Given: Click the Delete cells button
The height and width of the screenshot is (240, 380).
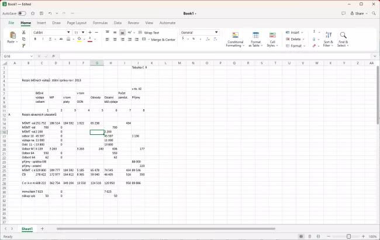Looking at the screenshot, I should pos(295,39).
